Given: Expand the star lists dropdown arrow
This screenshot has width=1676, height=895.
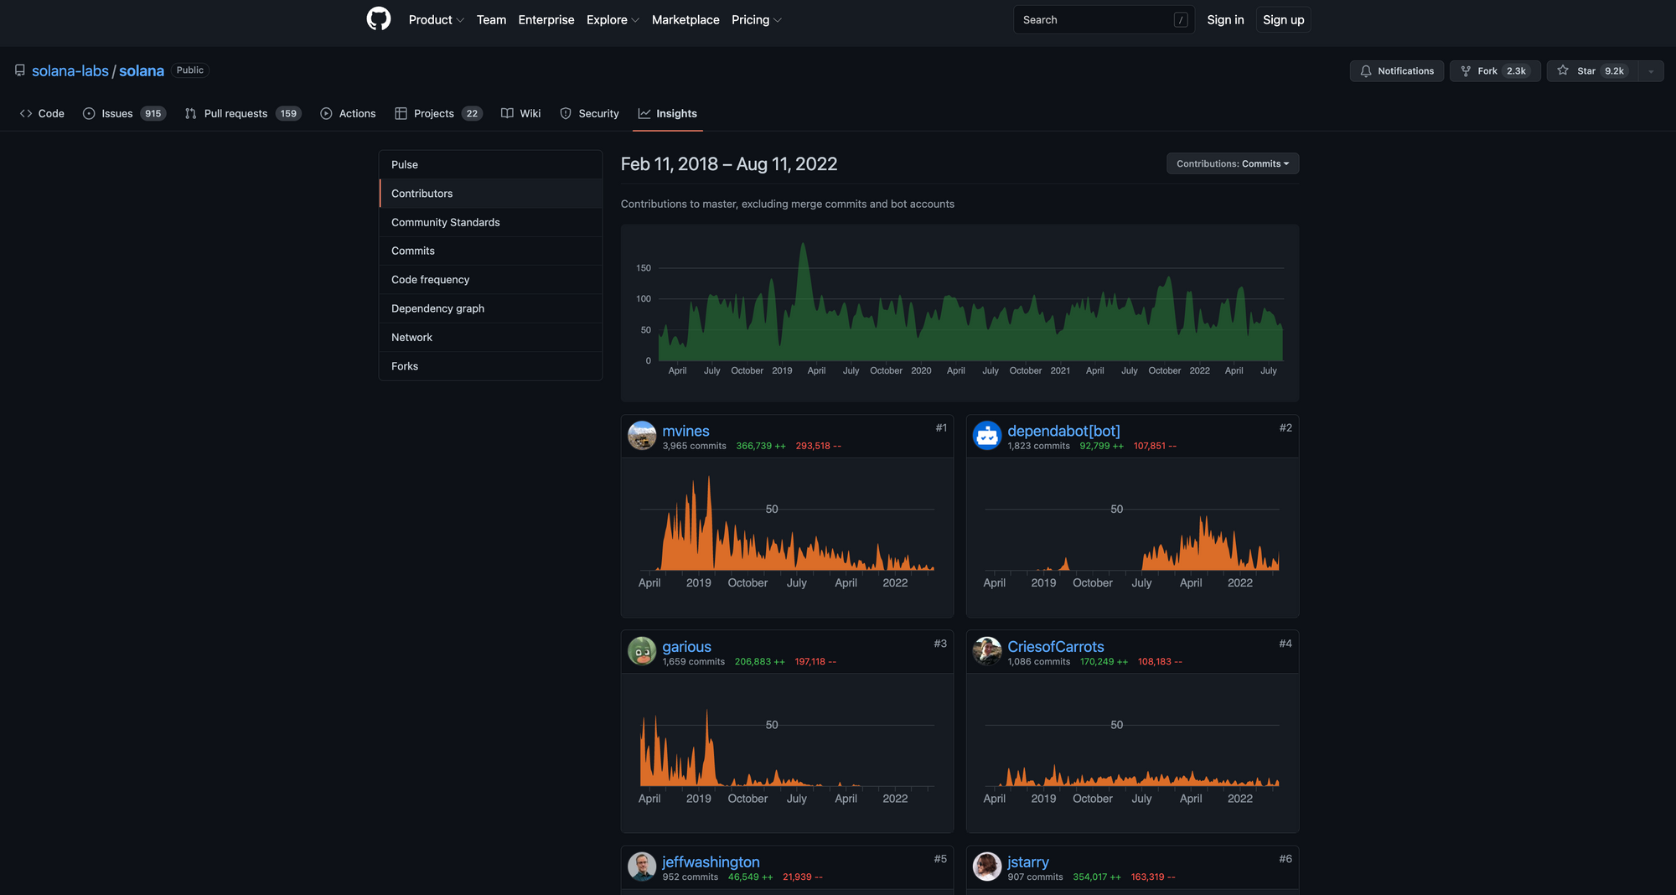Looking at the screenshot, I should pyautogui.click(x=1651, y=71).
